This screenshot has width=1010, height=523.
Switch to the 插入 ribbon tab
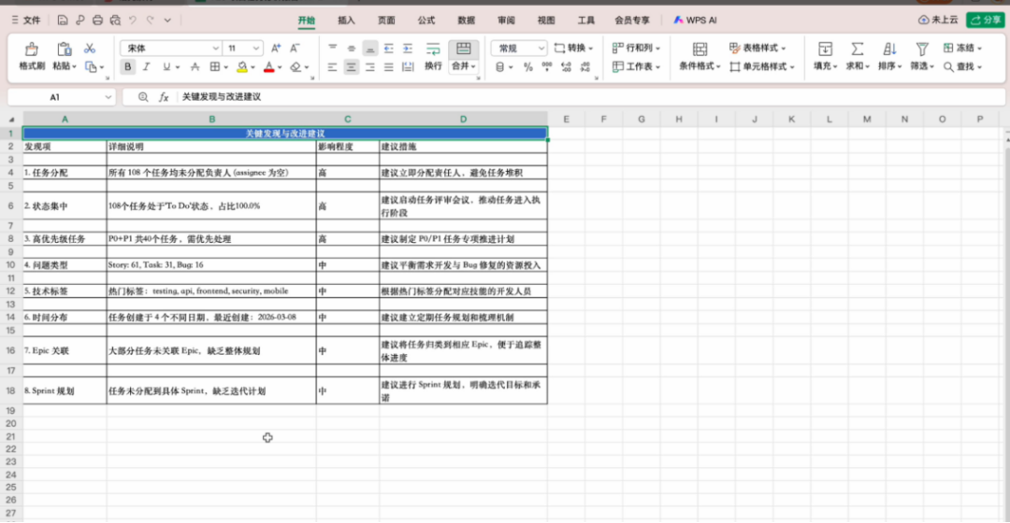(x=347, y=21)
